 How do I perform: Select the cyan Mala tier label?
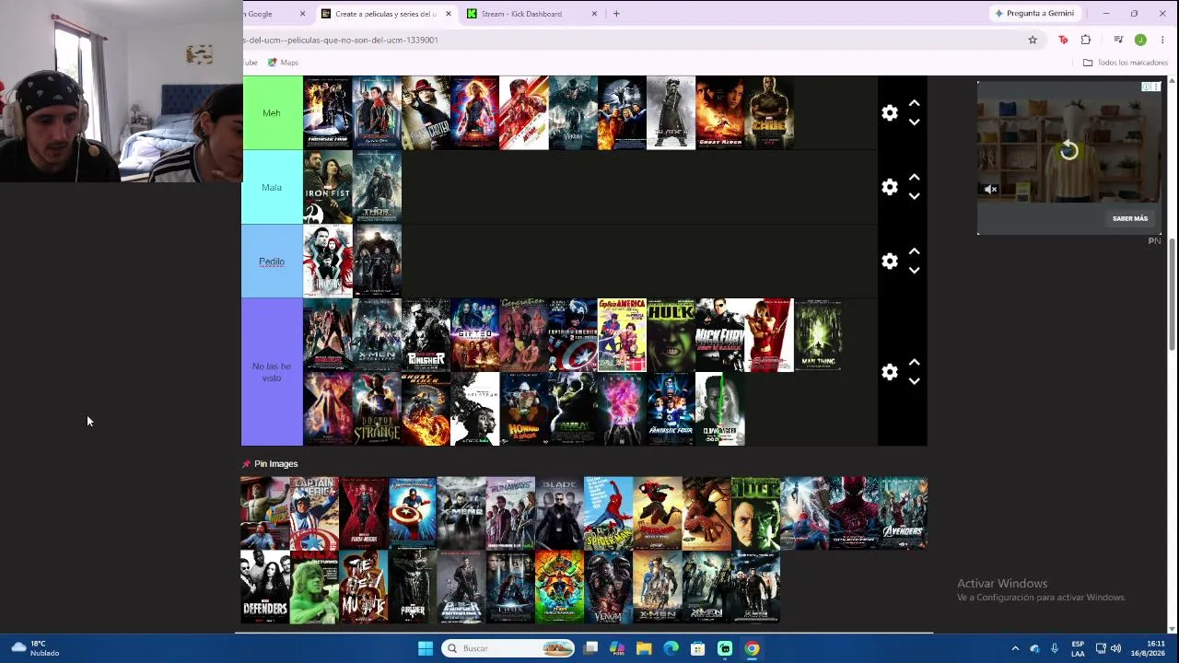point(272,187)
